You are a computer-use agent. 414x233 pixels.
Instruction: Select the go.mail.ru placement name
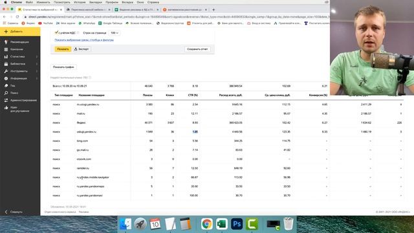[x=83, y=150]
